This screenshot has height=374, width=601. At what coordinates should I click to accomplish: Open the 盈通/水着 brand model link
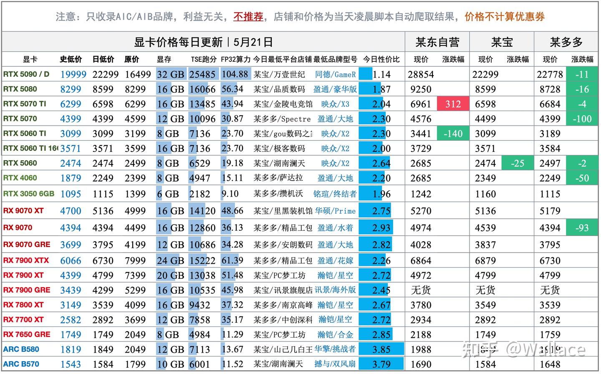pos(335,228)
